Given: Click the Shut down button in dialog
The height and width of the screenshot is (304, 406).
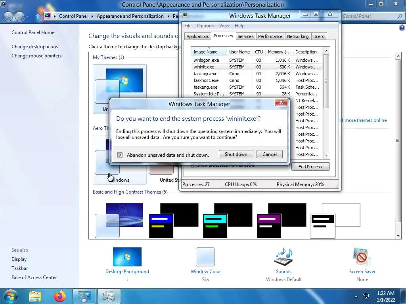Looking at the screenshot, I should 236,154.
